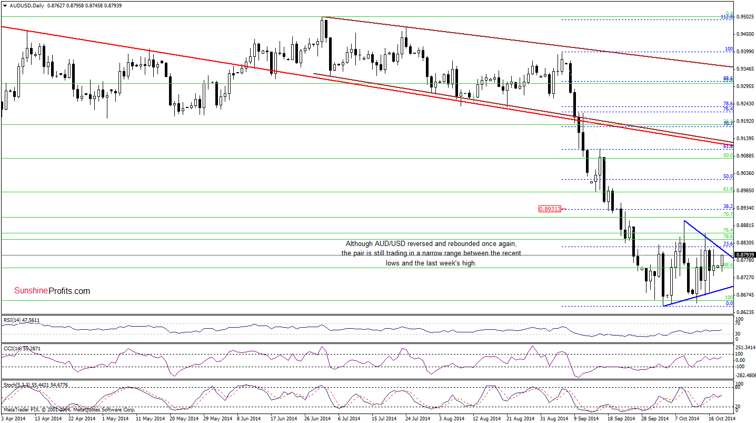Click the 13 Apr 2014 date label

pyautogui.click(x=48, y=418)
